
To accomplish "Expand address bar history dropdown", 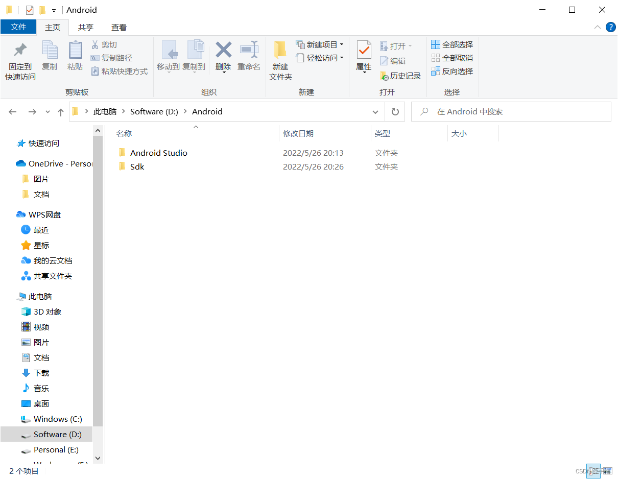I will [x=375, y=112].
